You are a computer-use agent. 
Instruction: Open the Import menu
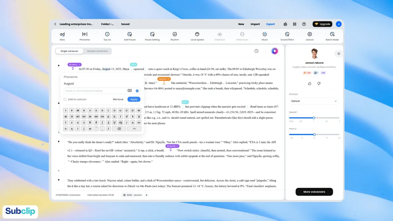255,24
